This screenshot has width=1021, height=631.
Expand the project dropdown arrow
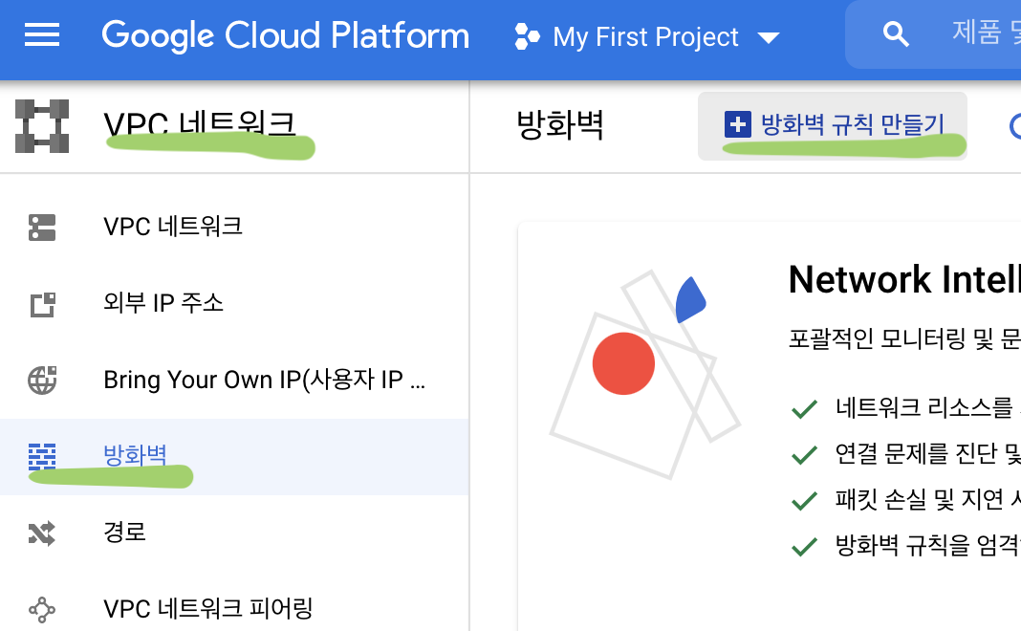[x=769, y=38]
